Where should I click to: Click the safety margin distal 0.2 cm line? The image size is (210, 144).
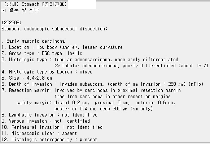coord(96,103)
